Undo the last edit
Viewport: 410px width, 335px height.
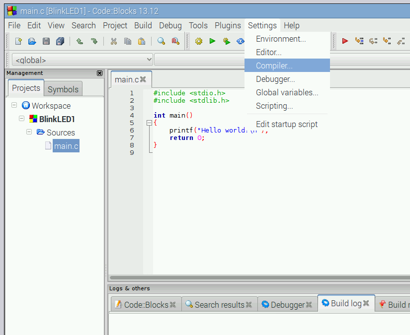tap(79, 41)
